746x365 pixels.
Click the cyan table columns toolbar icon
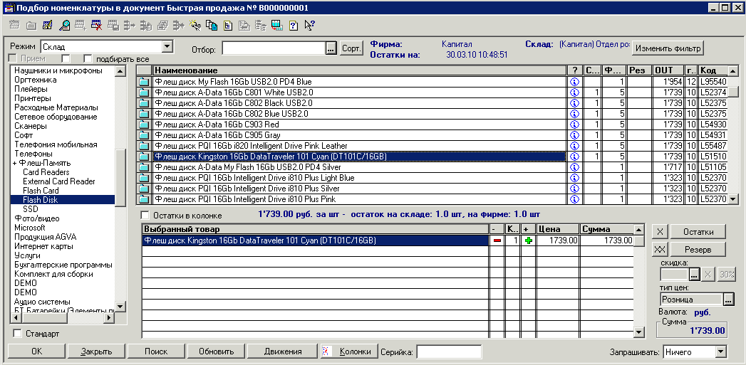click(277, 25)
